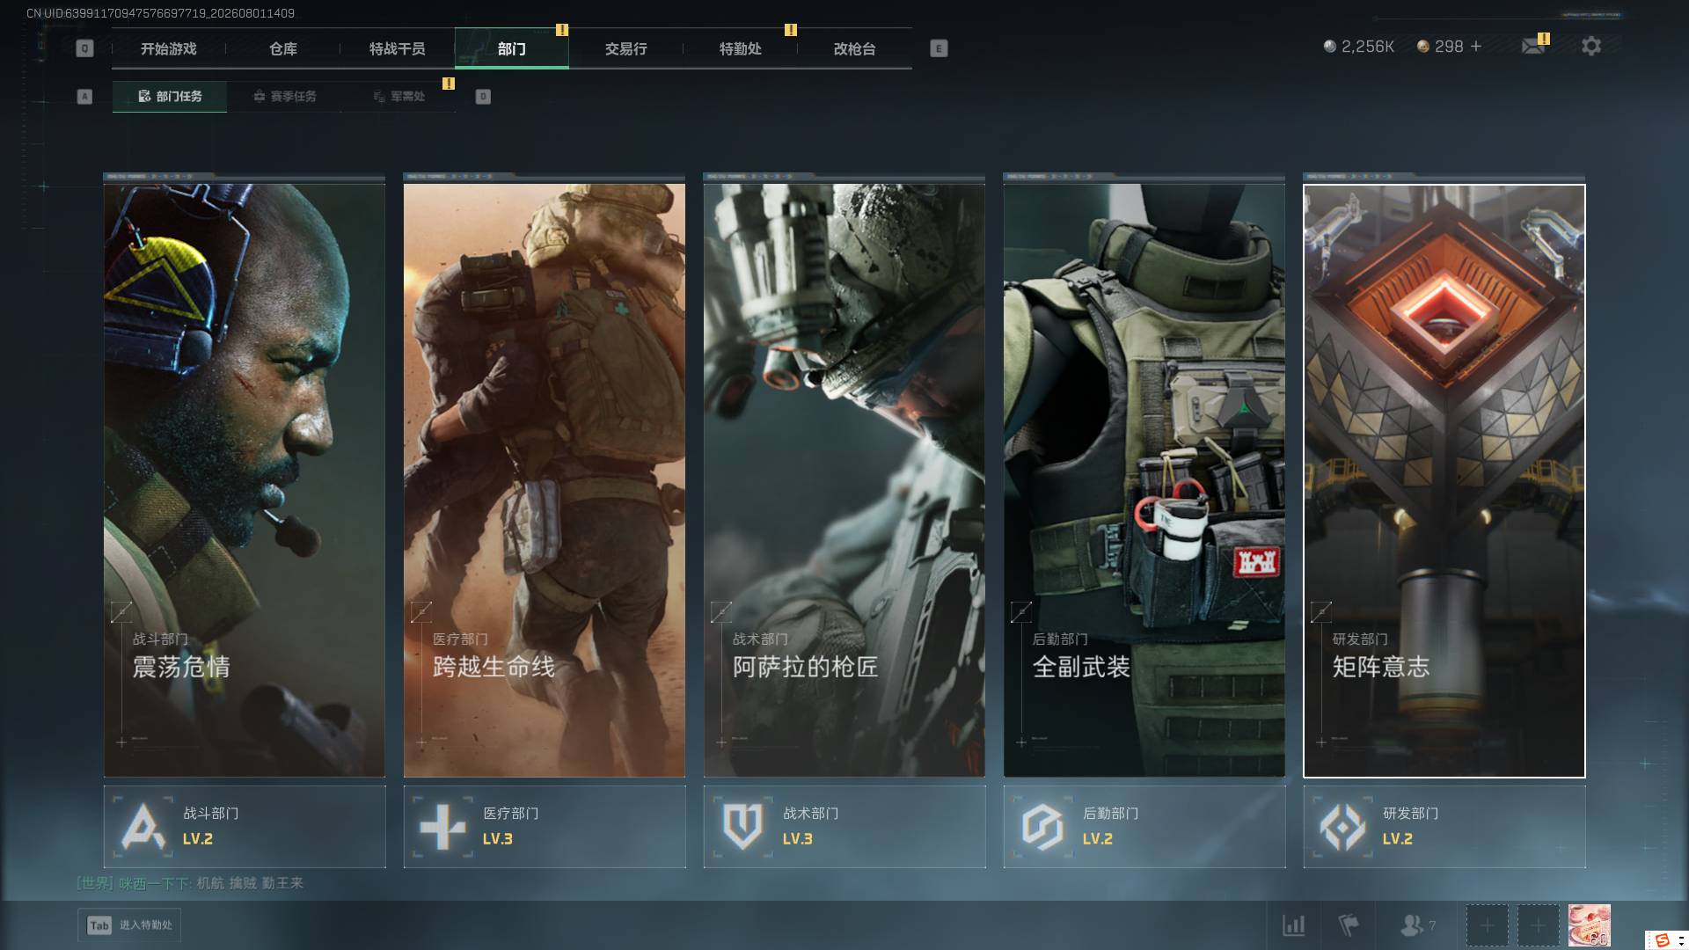Click the LV.2 level under 战斗部门
Viewport: 1689px width, 950px height.
[x=198, y=839]
